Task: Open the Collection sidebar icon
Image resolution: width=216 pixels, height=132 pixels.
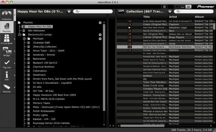Action: click(x=7, y=15)
